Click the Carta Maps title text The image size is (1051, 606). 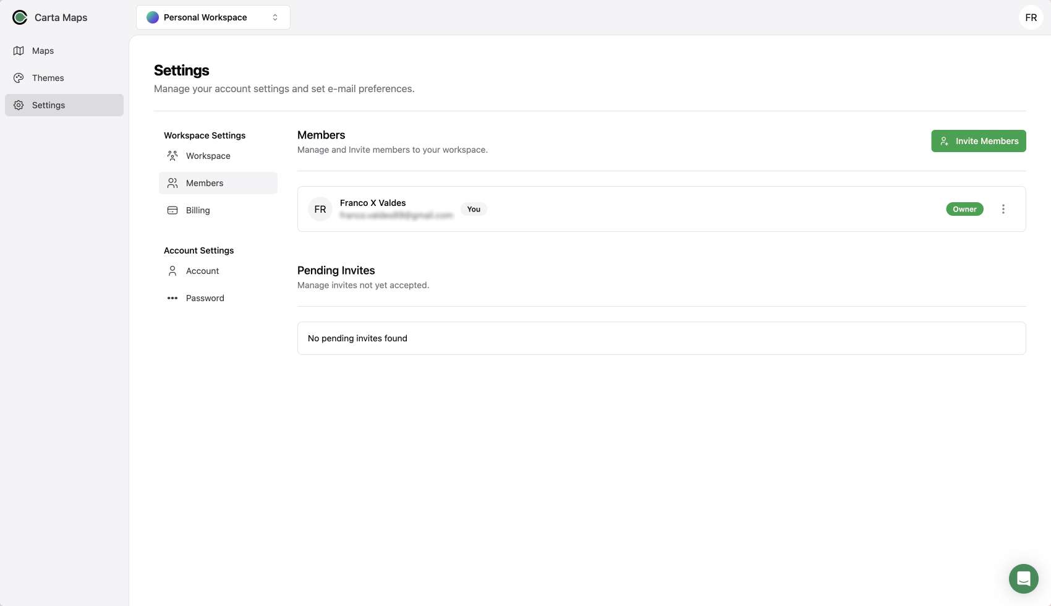point(61,17)
